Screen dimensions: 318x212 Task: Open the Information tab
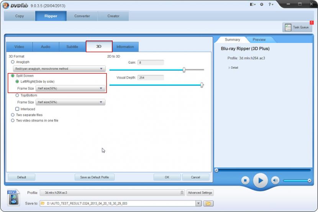pos(125,47)
